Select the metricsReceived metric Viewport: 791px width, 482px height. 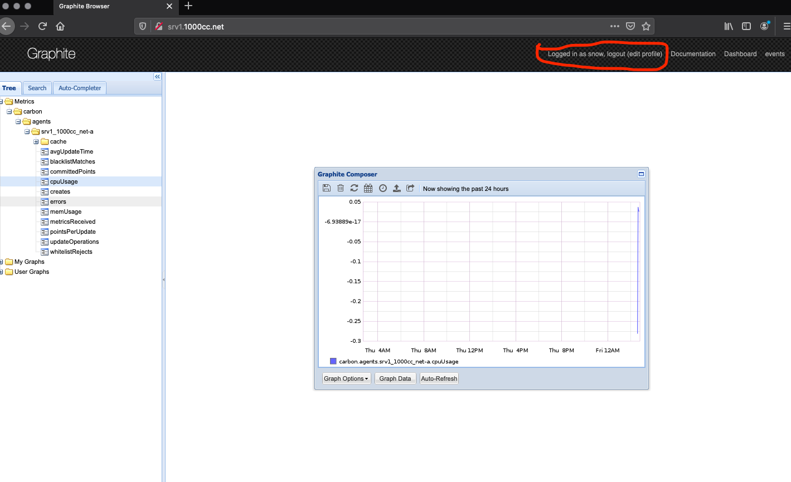[72, 222]
